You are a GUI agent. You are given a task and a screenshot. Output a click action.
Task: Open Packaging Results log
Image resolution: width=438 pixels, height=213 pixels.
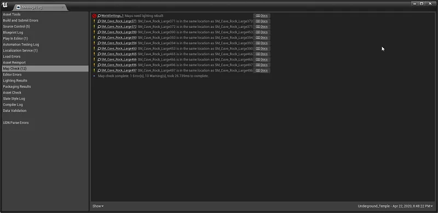pos(45,86)
